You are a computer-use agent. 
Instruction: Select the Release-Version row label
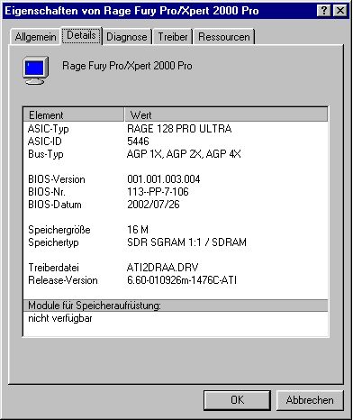coord(63,280)
